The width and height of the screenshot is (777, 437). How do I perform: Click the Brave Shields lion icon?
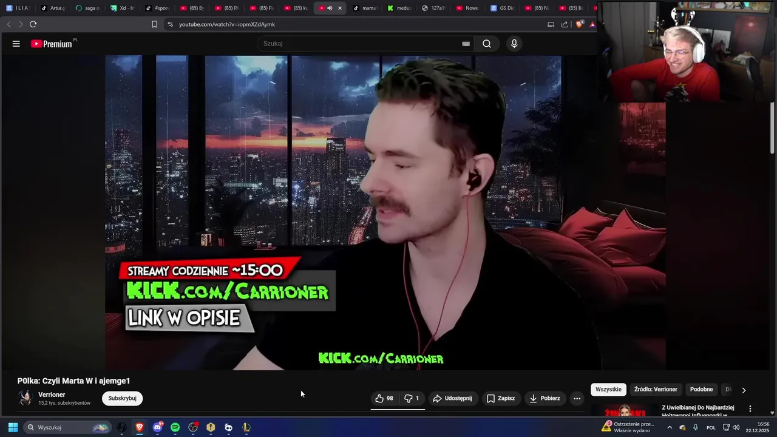point(579,24)
